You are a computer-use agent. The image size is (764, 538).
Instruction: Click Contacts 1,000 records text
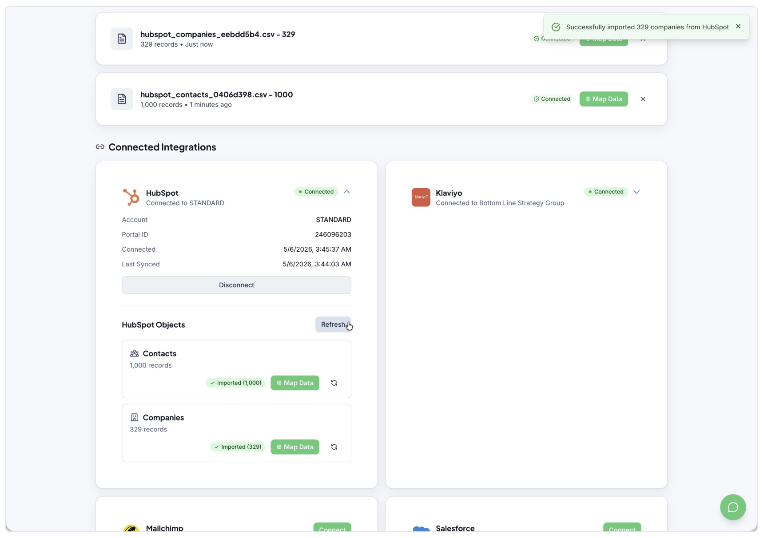pyautogui.click(x=151, y=365)
